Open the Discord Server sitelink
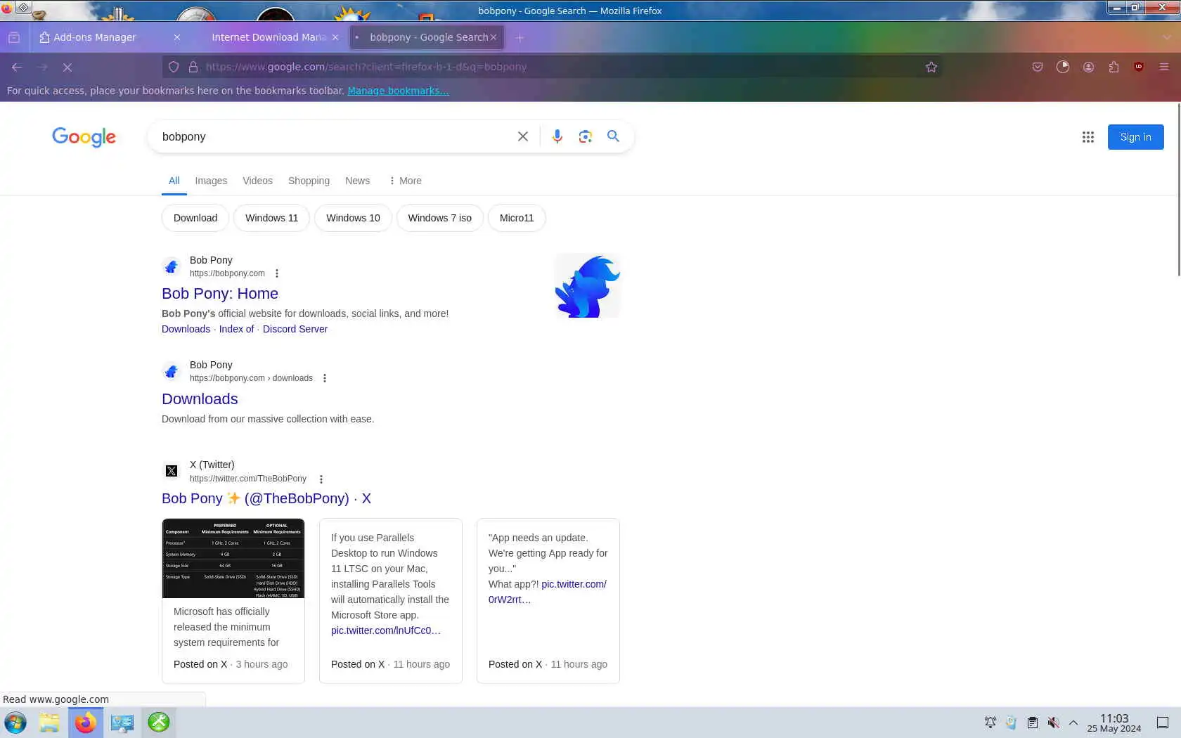This screenshot has height=738, width=1181. point(295,329)
